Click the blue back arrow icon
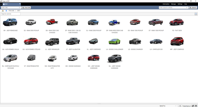The height and width of the screenshot is (107, 198). click(6, 11)
